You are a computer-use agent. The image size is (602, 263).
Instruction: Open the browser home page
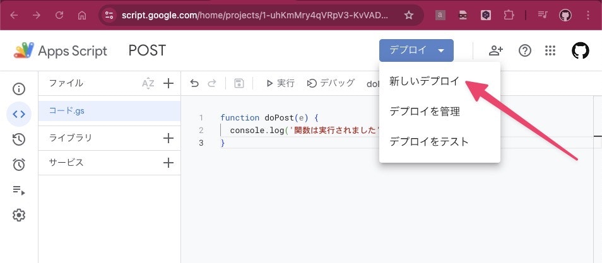pyautogui.click(x=82, y=15)
